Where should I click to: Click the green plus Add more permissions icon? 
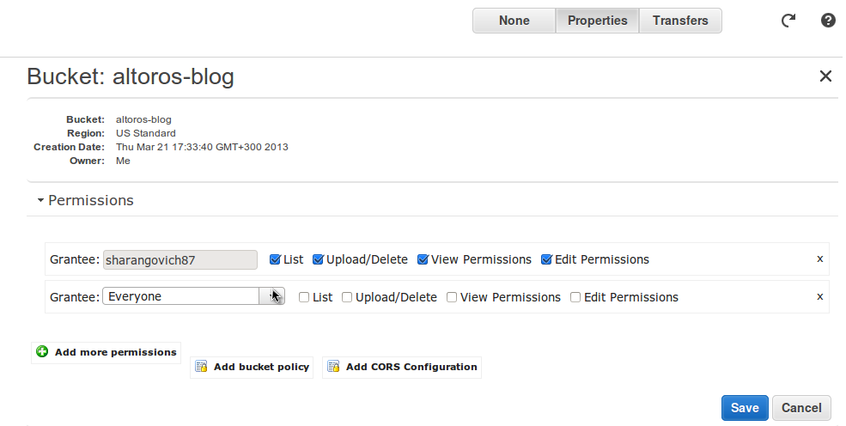tap(42, 352)
